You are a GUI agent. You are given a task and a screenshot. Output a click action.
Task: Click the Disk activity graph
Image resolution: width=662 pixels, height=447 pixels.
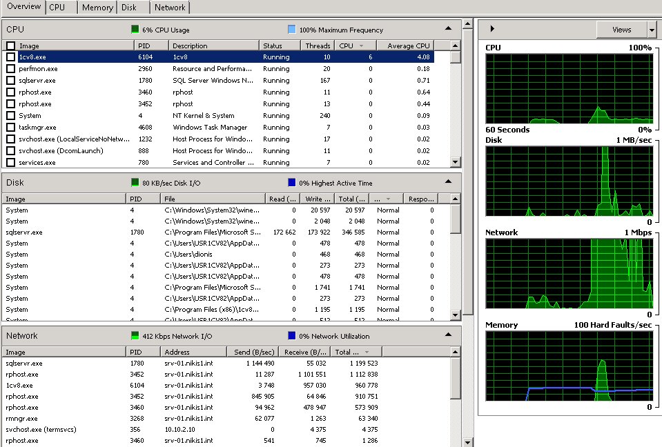click(x=569, y=181)
